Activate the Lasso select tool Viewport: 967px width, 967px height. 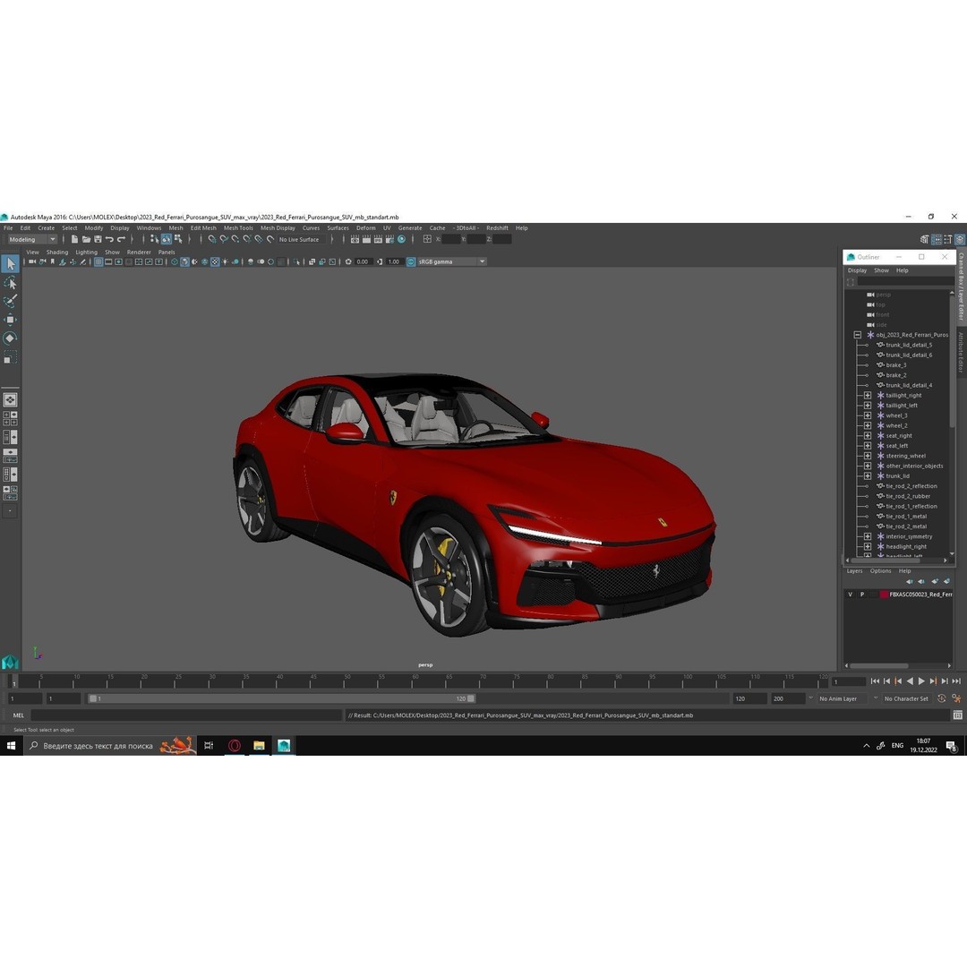pyautogui.click(x=10, y=282)
